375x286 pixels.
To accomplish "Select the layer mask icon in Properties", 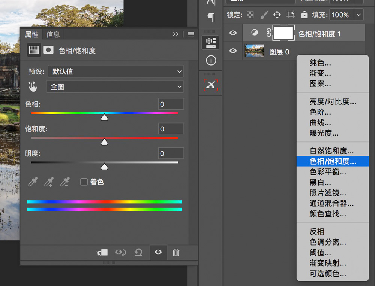I will click(x=48, y=50).
